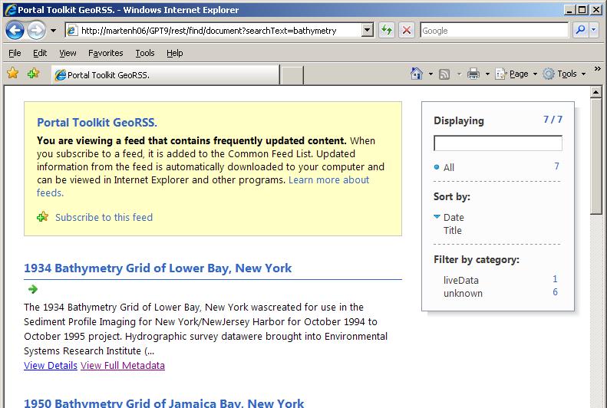Click the Print icon
The image size is (607, 408).
tap(473, 74)
